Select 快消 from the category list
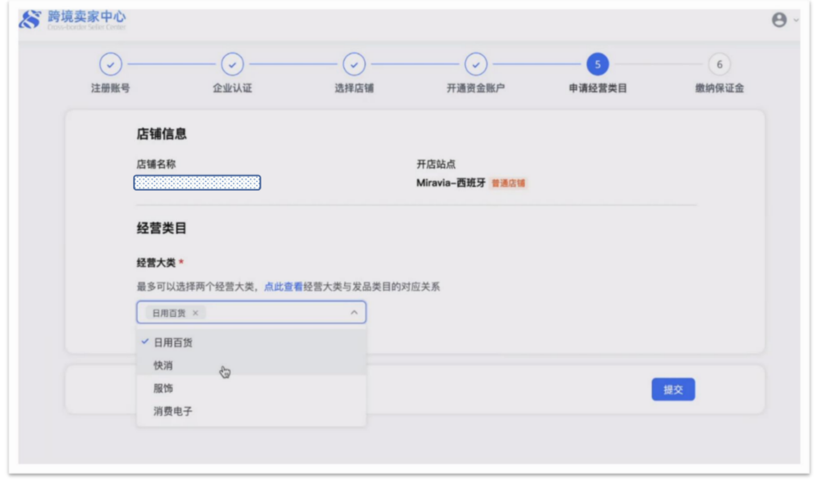 click(163, 365)
